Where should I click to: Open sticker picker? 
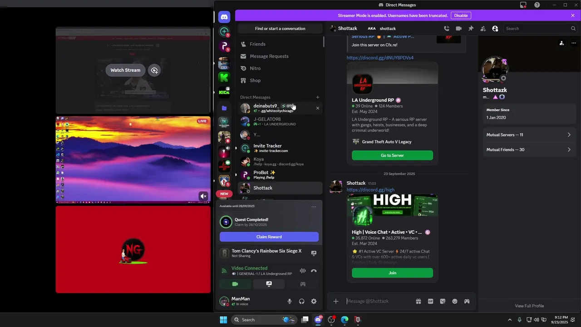443,301
